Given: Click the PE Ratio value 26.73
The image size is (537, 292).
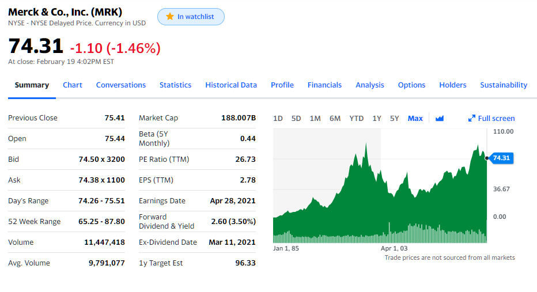Looking at the screenshot, I should [x=245, y=159].
